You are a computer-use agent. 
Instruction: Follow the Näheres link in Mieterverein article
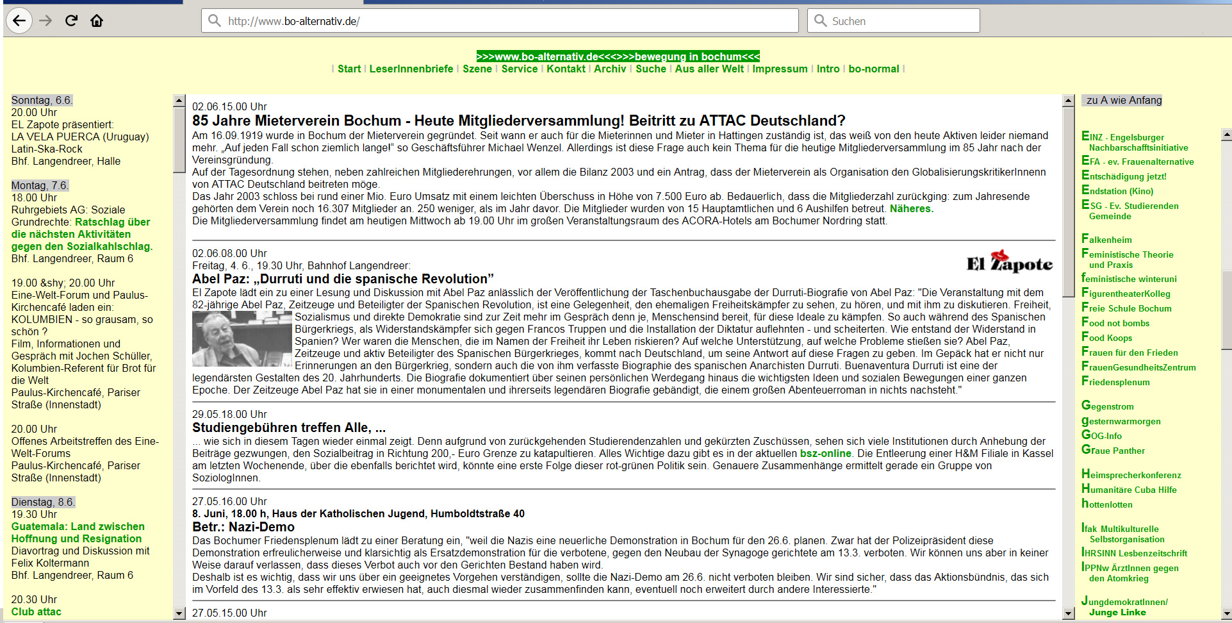pyautogui.click(x=911, y=208)
